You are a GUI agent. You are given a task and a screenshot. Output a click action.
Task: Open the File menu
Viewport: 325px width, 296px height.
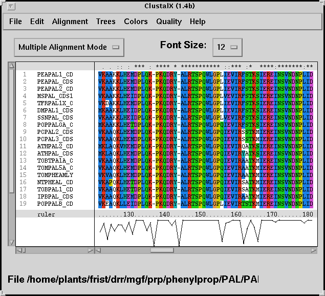click(x=15, y=22)
